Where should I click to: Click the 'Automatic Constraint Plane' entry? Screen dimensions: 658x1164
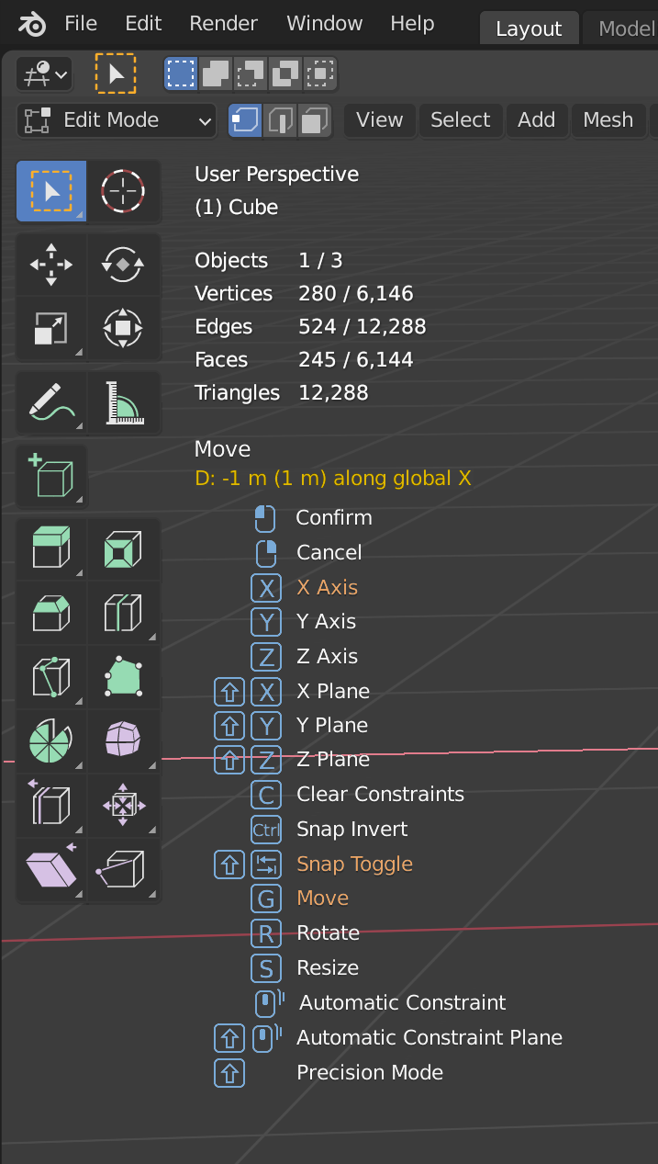tap(429, 1038)
